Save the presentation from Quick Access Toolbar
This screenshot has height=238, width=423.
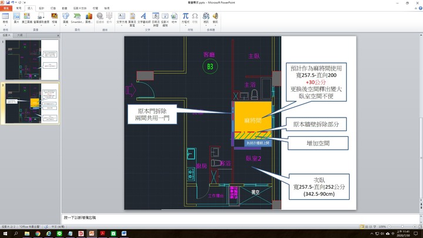click(x=8, y=2)
